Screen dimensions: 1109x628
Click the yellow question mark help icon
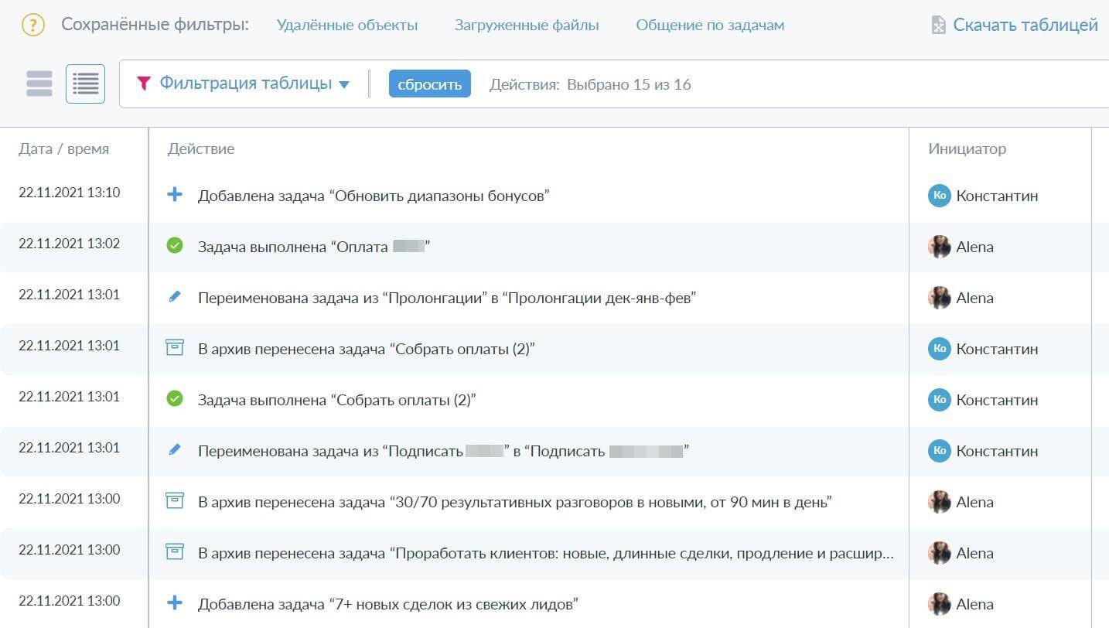coord(32,25)
